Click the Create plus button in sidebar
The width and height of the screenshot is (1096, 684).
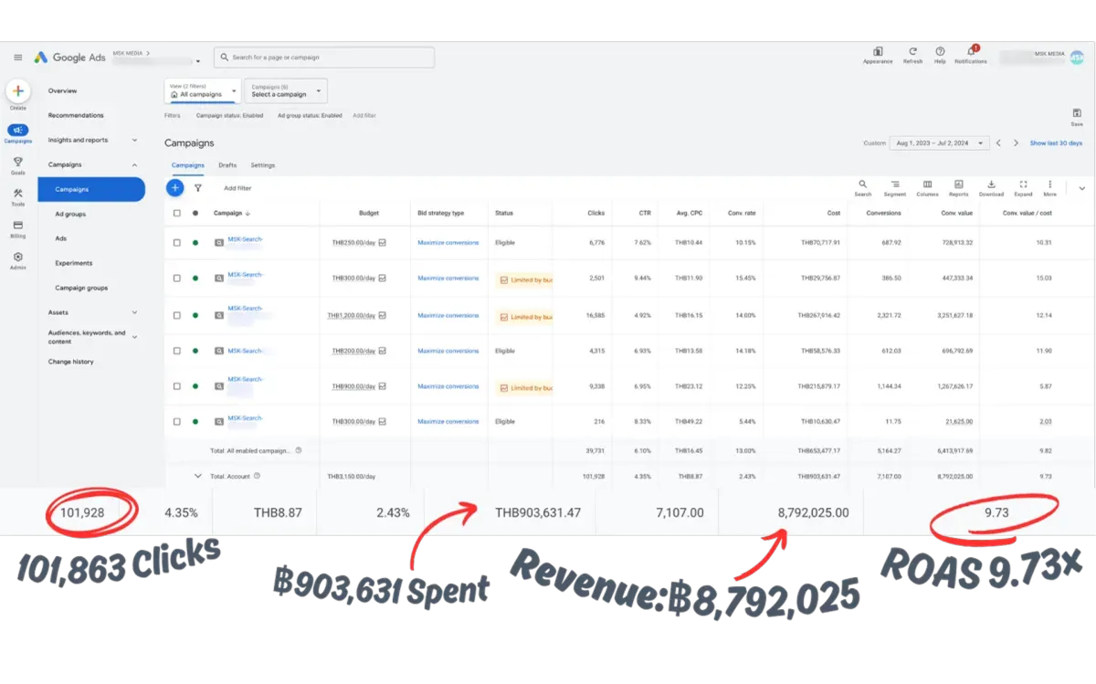(18, 91)
